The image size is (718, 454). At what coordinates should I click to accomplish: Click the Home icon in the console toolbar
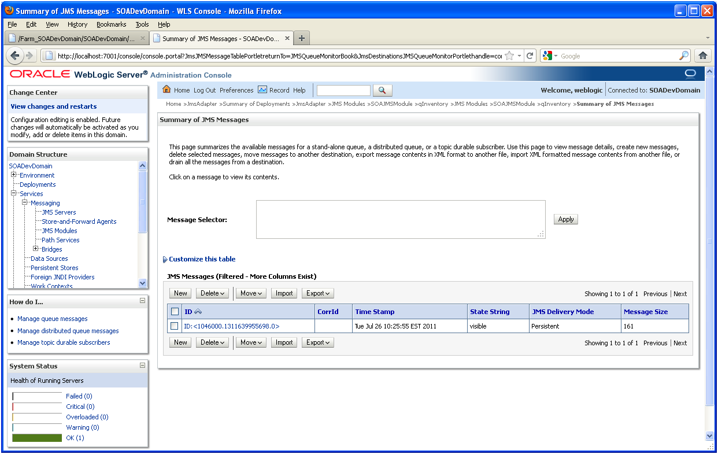[x=166, y=90]
